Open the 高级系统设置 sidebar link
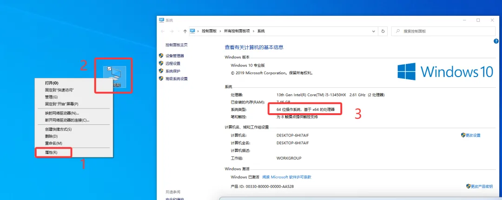This screenshot has height=200, width=502. (177, 78)
